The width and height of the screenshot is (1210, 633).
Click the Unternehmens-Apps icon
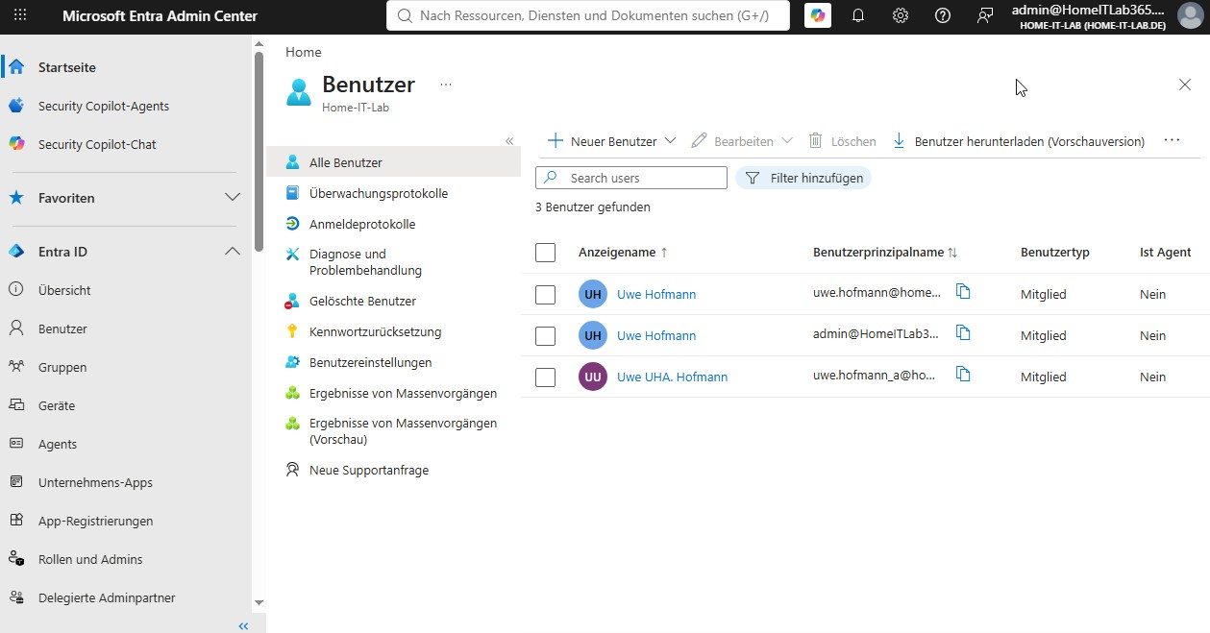(x=16, y=482)
